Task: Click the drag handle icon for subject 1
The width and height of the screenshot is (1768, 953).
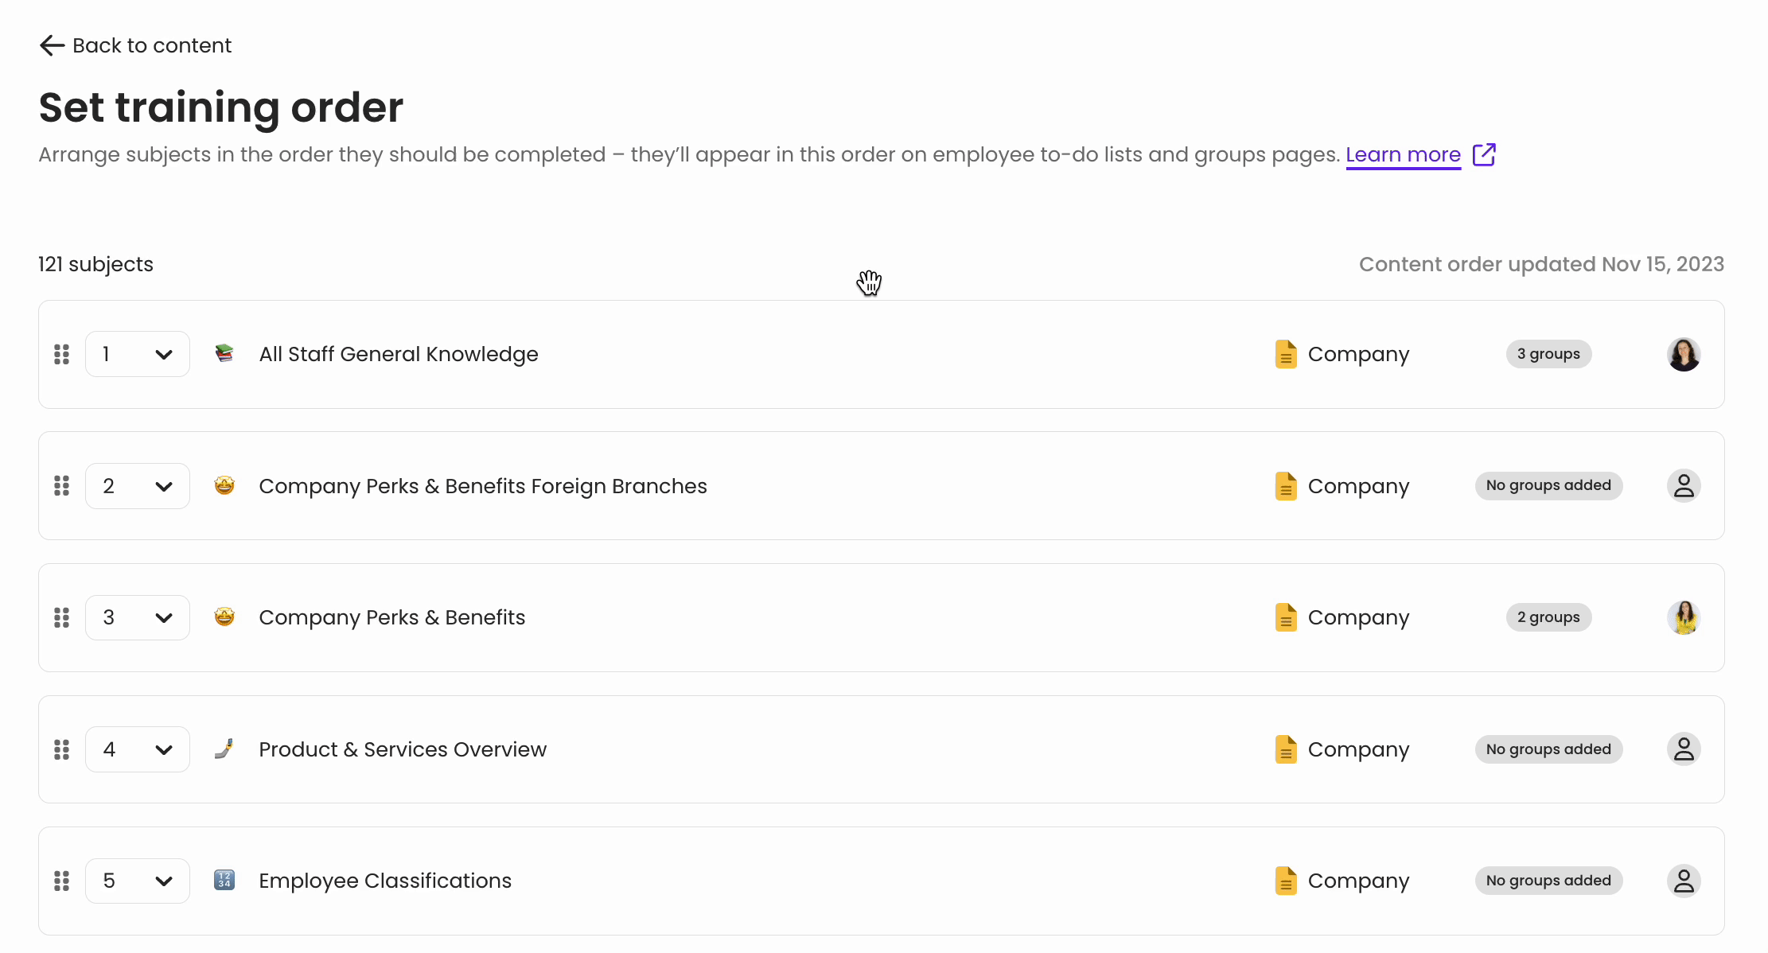Action: 62,353
